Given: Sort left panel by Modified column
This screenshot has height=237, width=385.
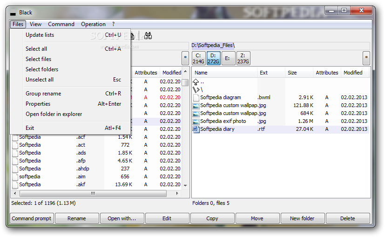Looking at the screenshot, I should [x=171, y=73].
